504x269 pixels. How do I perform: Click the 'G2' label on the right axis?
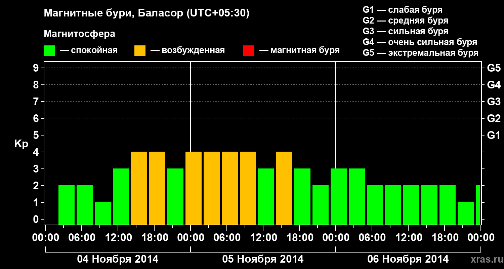pyautogui.click(x=494, y=118)
